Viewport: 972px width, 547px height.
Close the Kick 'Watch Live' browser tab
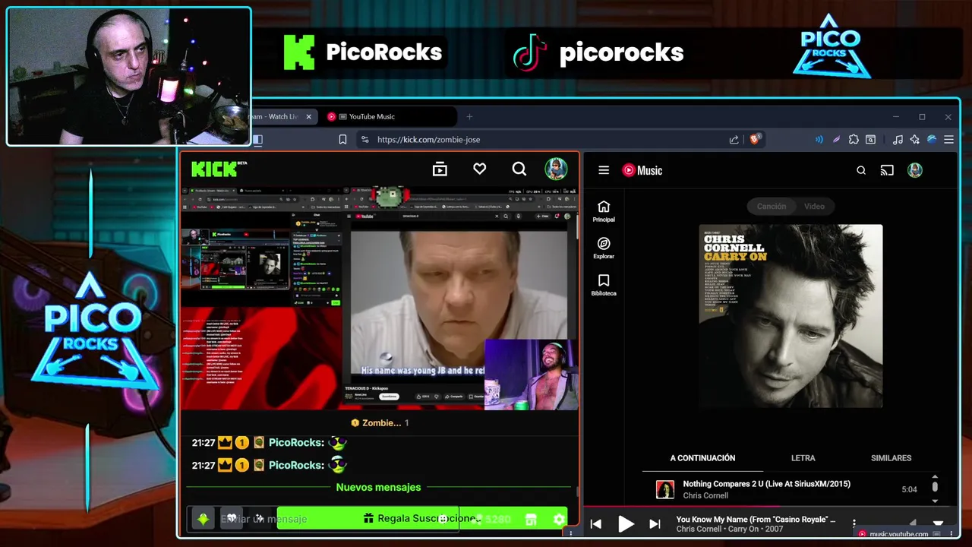click(x=308, y=116)
